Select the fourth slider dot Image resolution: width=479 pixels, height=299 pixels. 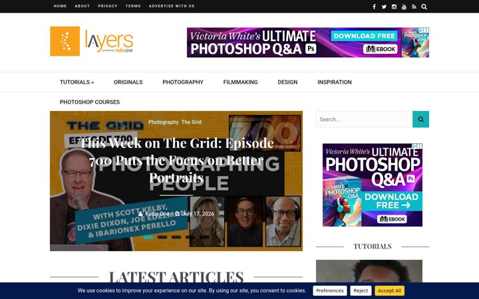(190, 237)
